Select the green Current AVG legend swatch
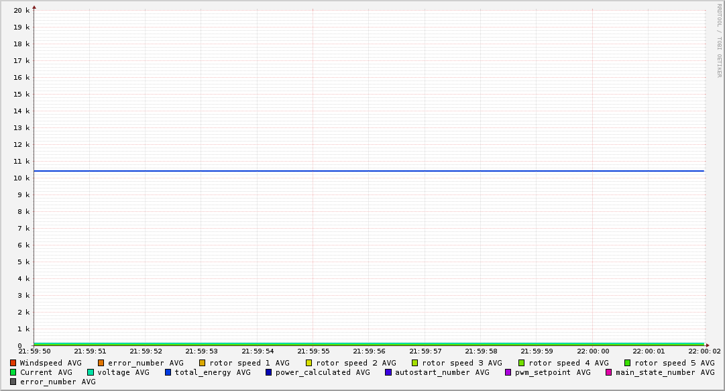The height and width of the screenshot is (391, 725). [x=13, y=372]
